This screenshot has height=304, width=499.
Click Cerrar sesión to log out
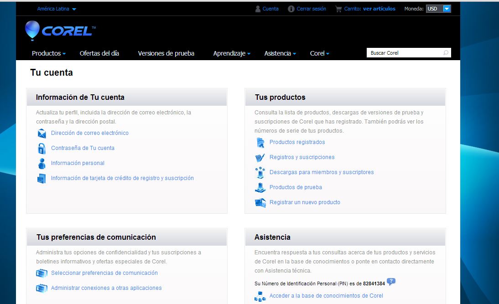311,9
